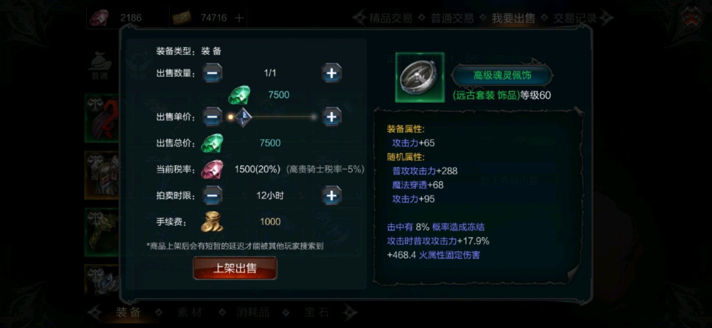Tap the pink gem tax rate icon

point(212,169)
